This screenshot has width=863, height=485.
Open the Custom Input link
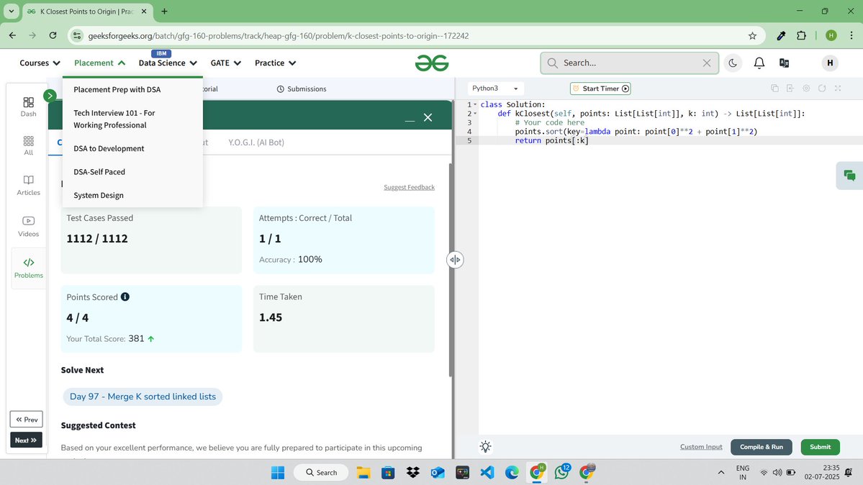click(x=700, y=447)
